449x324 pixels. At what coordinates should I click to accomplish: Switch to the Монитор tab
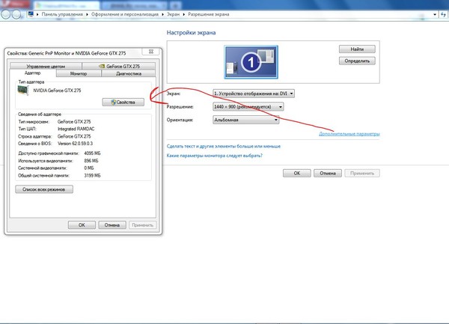79,73
